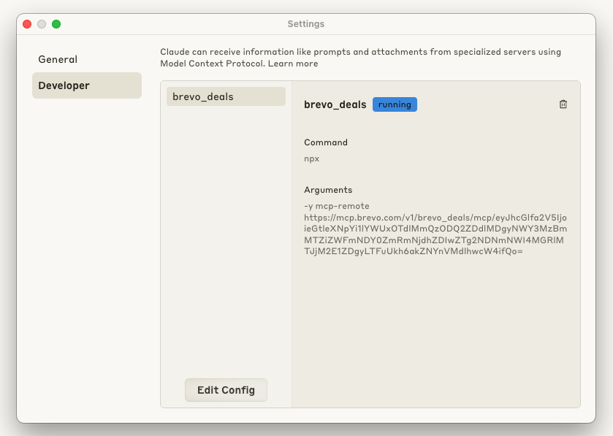Image resolution: width=613 pixels, height=436 pixels.
Task: Select the npx command text
Action: pos(311,158)
